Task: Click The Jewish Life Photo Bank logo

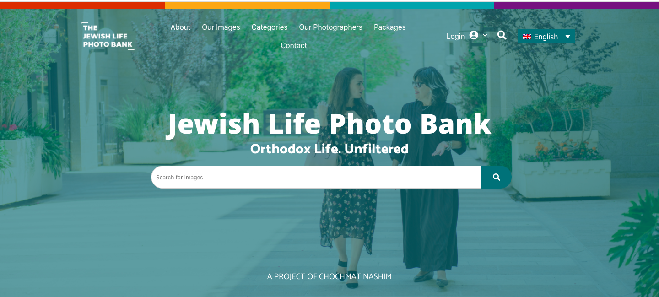Action: click(x=108, y=36)
